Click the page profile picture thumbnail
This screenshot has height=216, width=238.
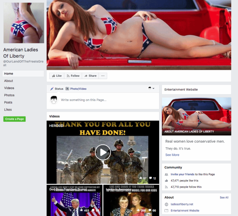click(x=24, y=23)
